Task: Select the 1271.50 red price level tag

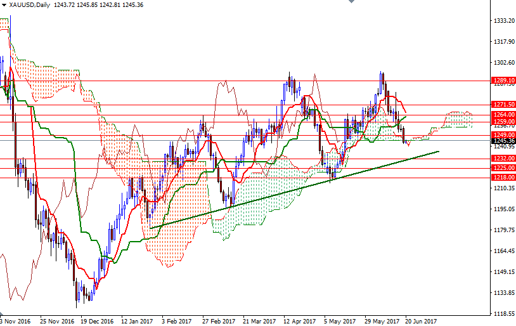Action: pos(503,104)
